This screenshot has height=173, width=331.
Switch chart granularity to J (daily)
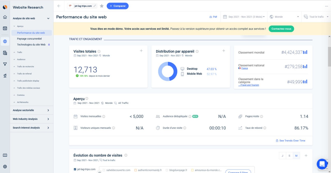coord(282,156)
